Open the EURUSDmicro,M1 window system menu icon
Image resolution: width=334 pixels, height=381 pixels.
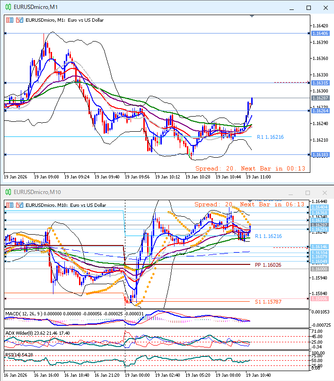[8, 8]
